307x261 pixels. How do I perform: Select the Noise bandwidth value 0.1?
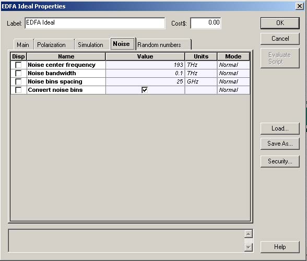point(145,73)
